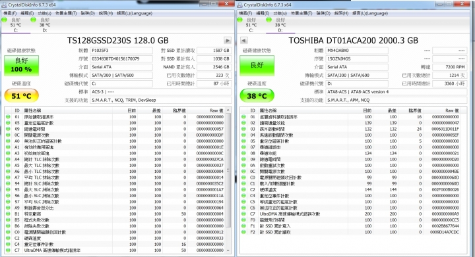Click status dot of attribute C6 in TOSHIBA window

243,208
